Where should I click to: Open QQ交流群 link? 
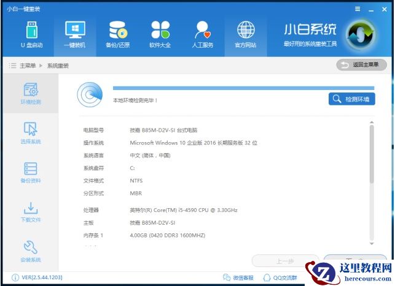click(280, 277)
